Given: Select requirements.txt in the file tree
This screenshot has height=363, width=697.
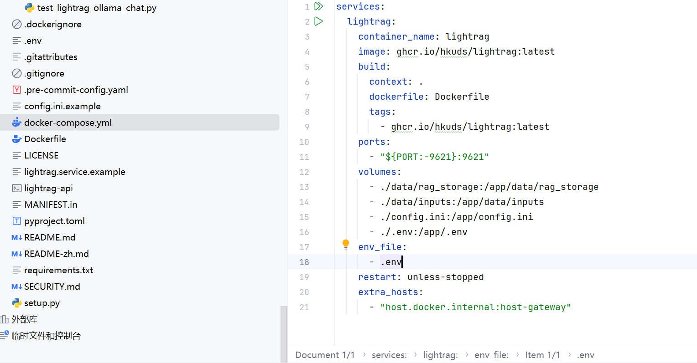Looking at the screenshot, I should click(x=58, y=270).
